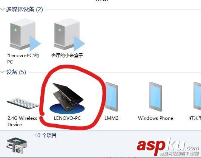Click the 2.4G Wireless Device label
This screenshot has height=158, width=201.
click(x=22, y=121)
